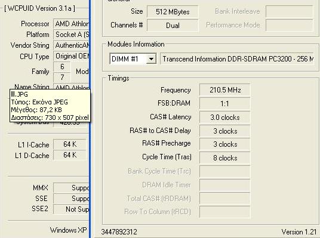This screenshot has height=238, width=320.
Task: Click the Bank Cycle Time (Trc) field
Action: (225, 172)
